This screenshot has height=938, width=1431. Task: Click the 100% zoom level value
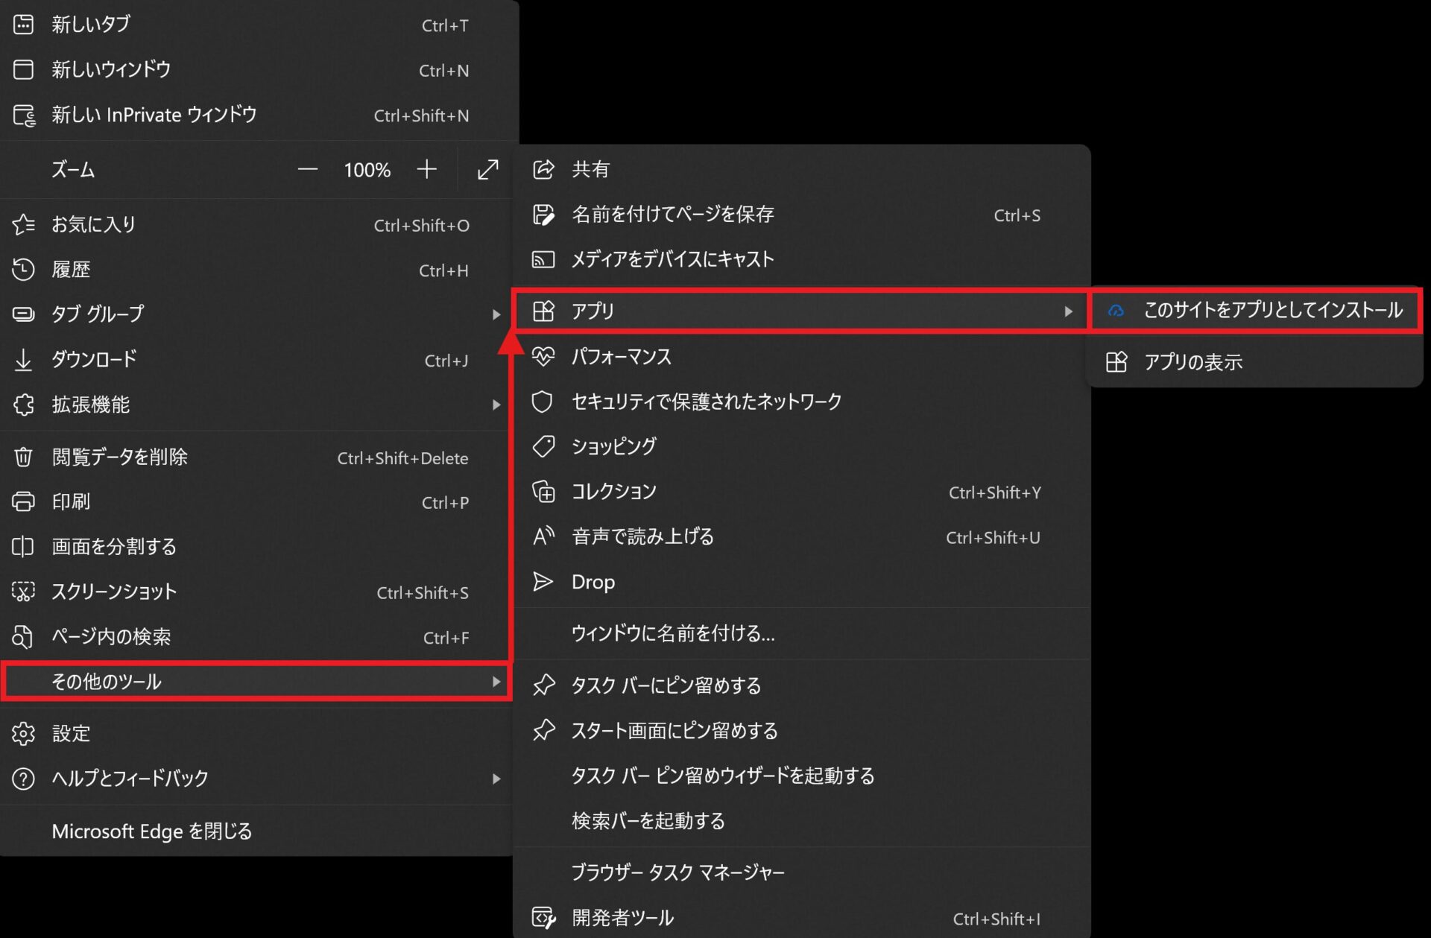click(367, 170)
